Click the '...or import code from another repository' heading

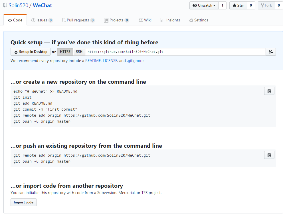coord(67,186)
